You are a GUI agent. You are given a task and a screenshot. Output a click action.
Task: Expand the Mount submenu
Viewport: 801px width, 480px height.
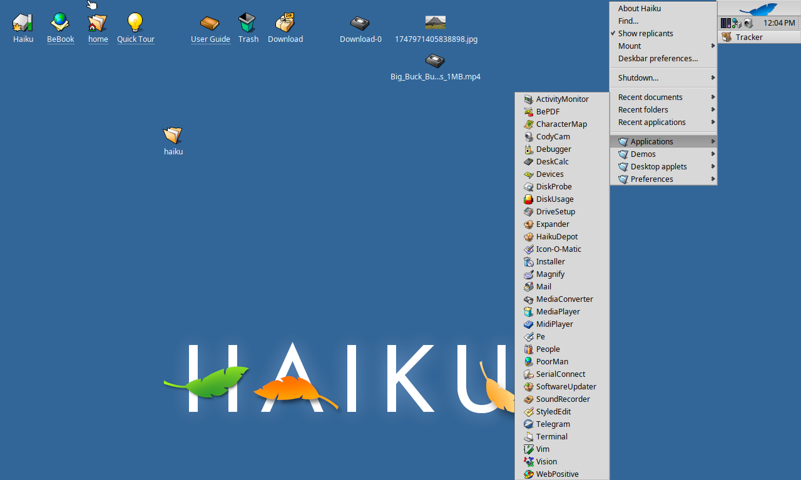point(663,46)
